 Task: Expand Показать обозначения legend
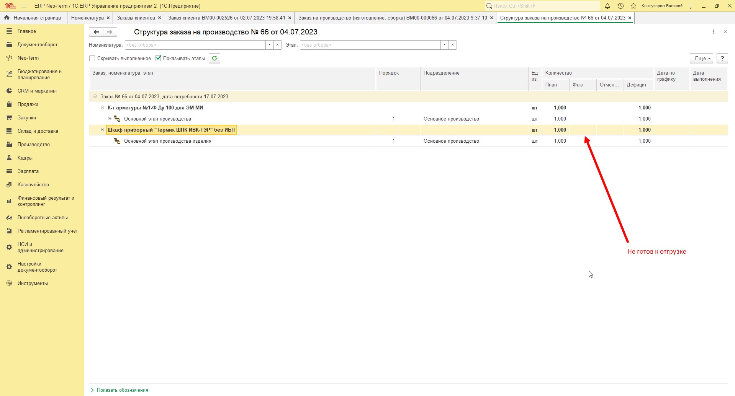coord(119,390)
